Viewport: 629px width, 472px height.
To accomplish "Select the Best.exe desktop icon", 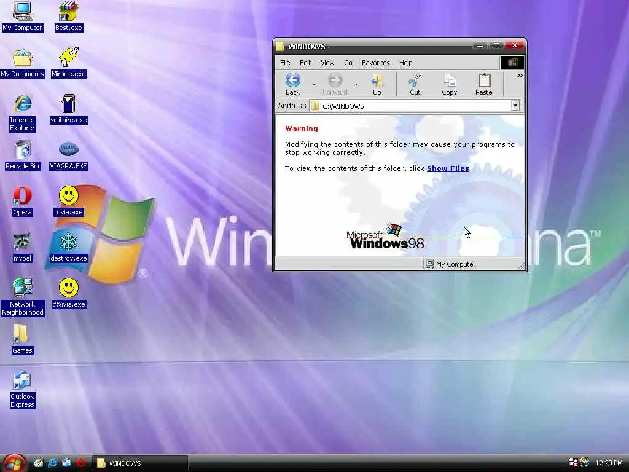I will [69, 17].
